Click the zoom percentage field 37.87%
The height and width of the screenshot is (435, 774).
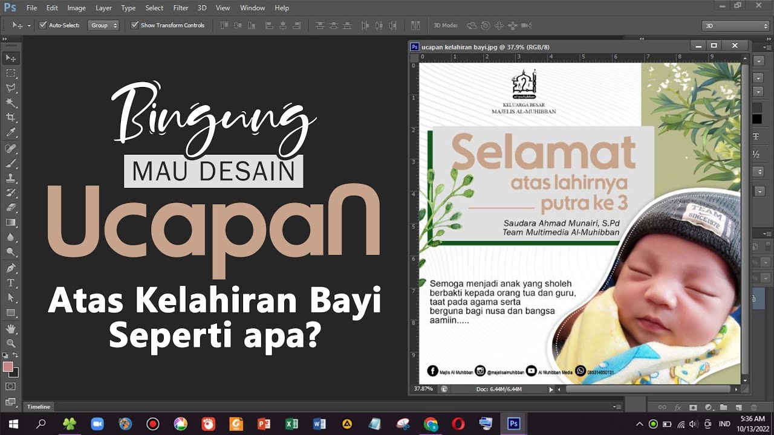pyautogui.click(x=423, y=389)
